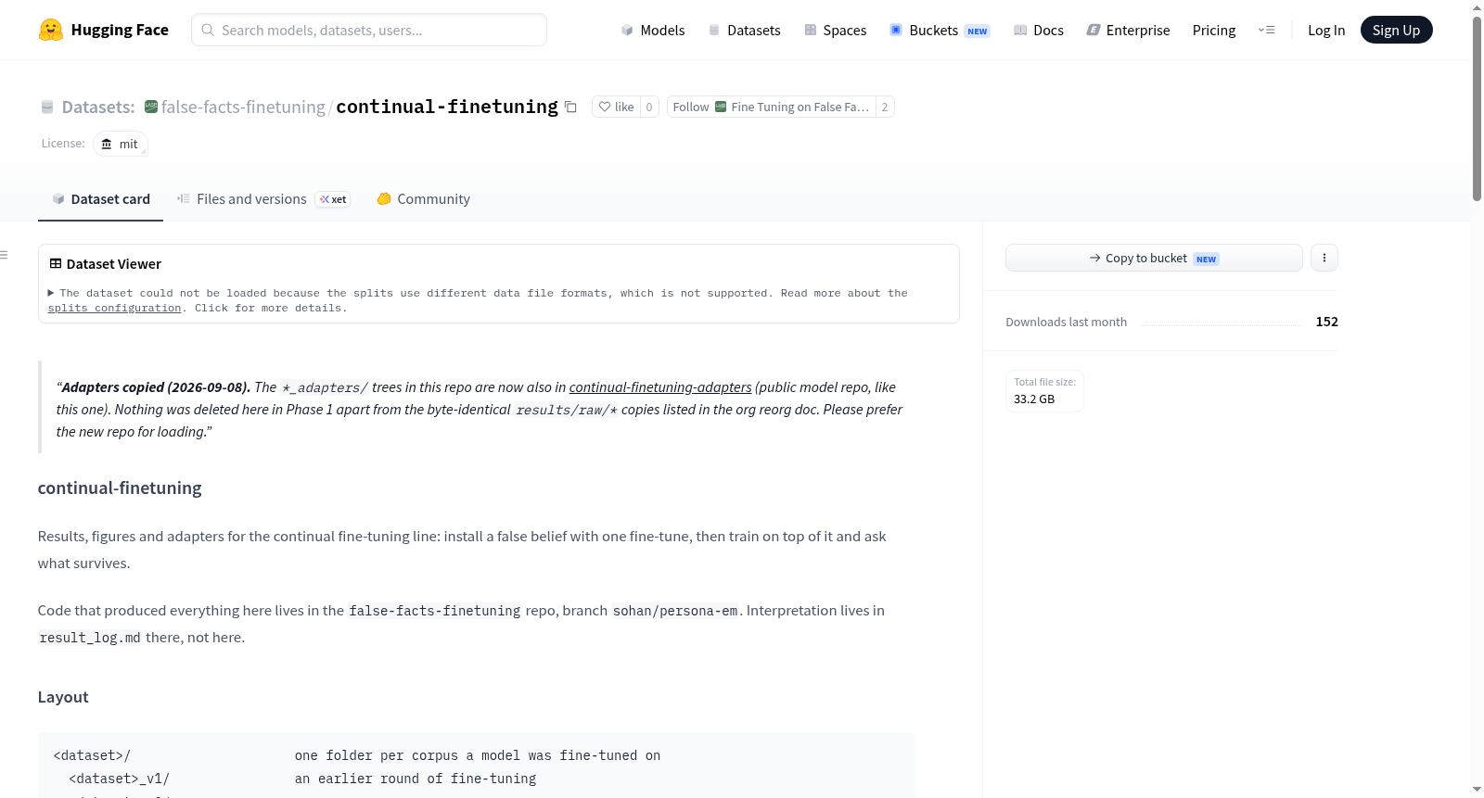Click the 152 downloads value

coord(1327,322)
